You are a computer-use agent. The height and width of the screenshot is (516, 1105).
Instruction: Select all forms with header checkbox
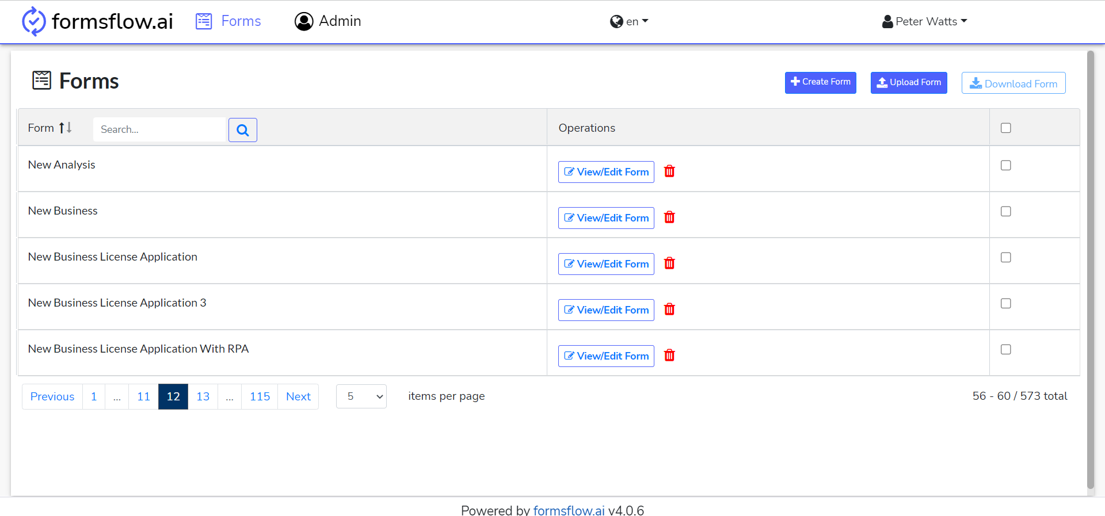1006,128
